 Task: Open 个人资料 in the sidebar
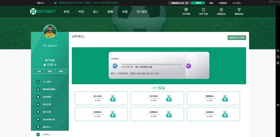click(x=47, y=82)
